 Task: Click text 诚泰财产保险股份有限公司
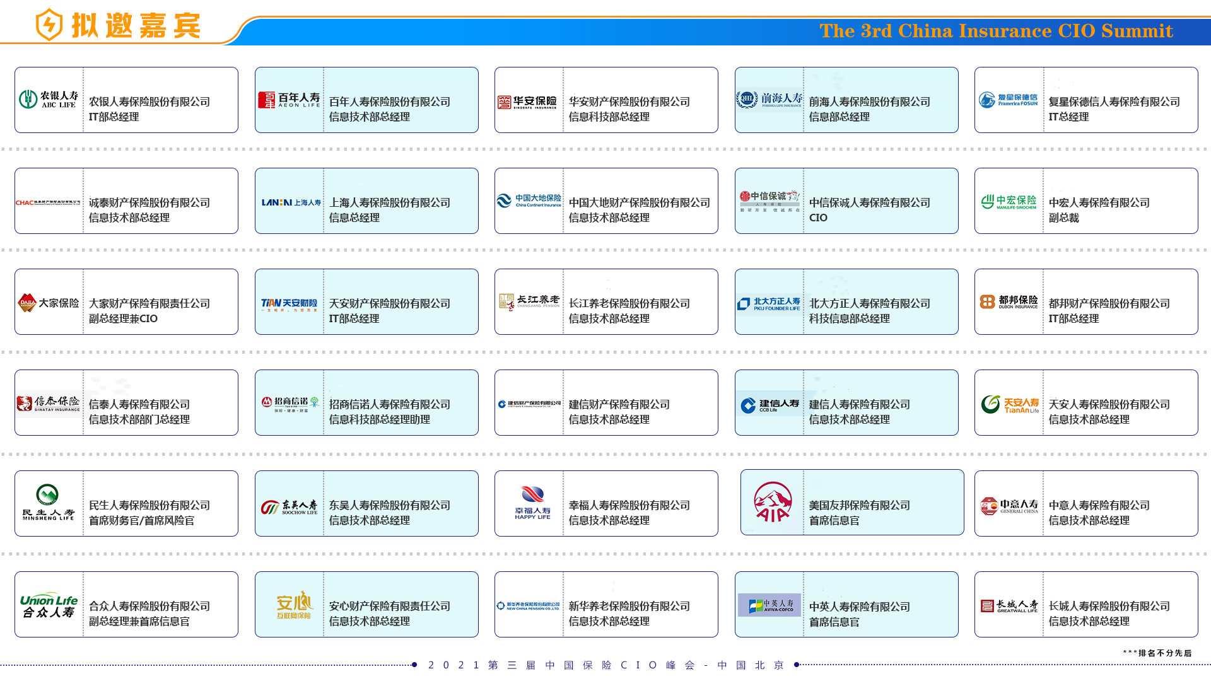click(149, 202)
